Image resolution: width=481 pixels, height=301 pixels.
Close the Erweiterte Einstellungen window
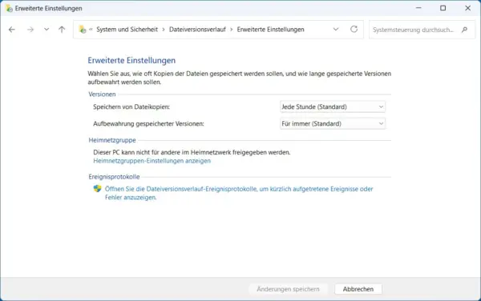click(468, 8)
